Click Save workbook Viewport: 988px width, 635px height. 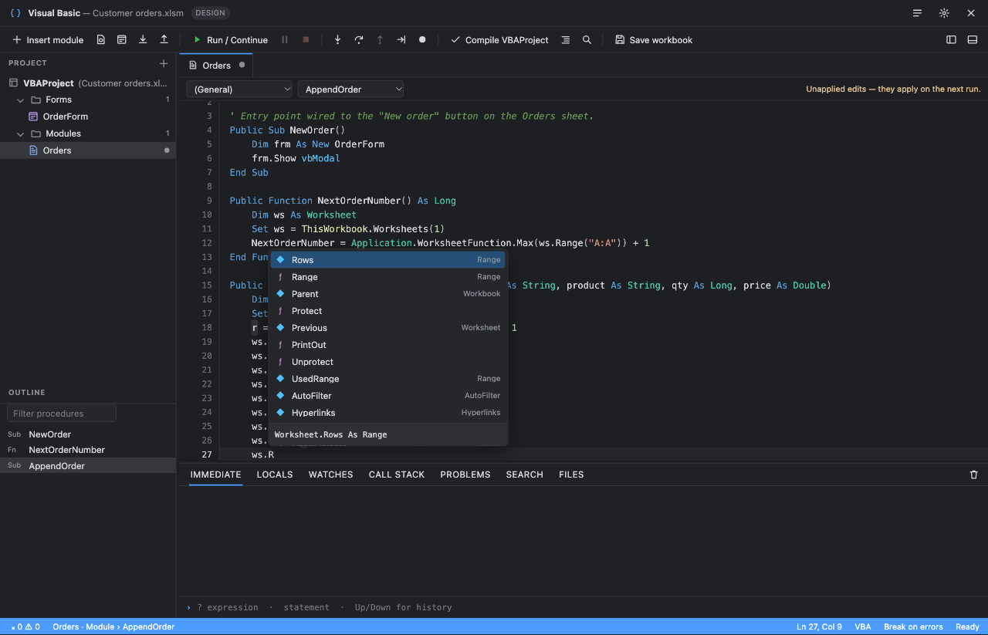pyautogui.click(x=654, y=40)
